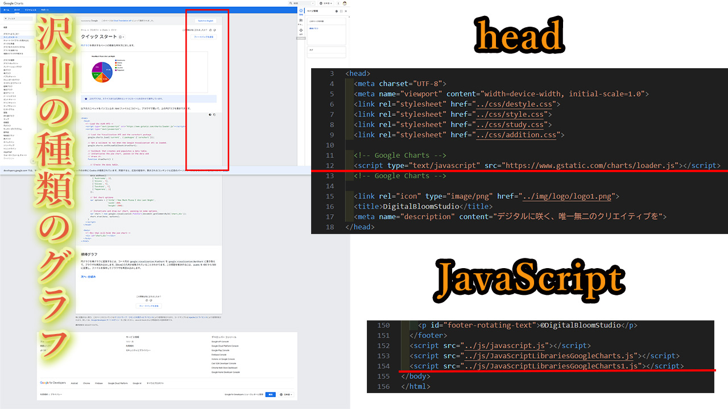The width and height of the screenshot is (728, 409).
Task: Expand the page info panel to fullscreen
Action: (x=341, y=11)
